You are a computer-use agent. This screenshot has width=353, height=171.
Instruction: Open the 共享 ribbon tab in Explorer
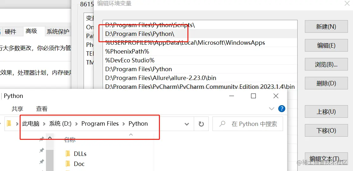[x=17, y=109]
